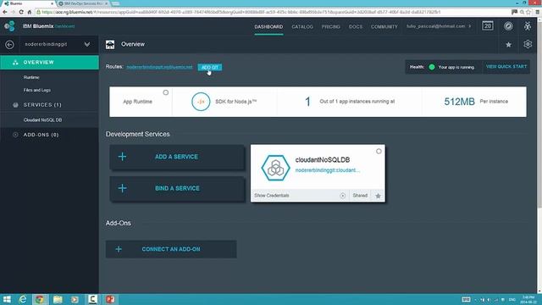This screenshot has width=542, height=305.
Task: Click BIND A SERVICE button
Action: point(177,188)
